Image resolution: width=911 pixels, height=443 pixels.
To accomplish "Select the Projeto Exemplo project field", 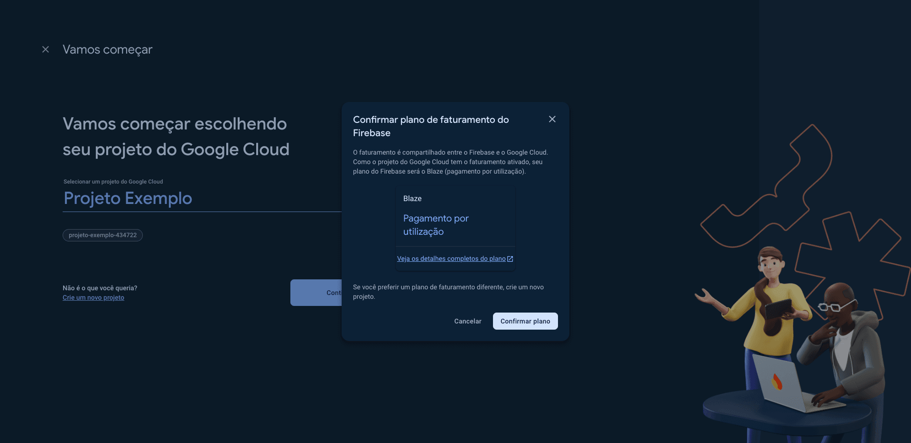I will coord(202,198).
